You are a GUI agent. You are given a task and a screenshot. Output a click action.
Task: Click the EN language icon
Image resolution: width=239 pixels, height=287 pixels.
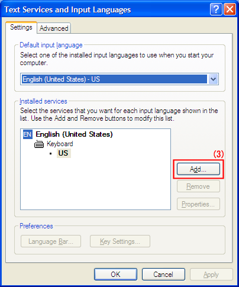[28, 134]
